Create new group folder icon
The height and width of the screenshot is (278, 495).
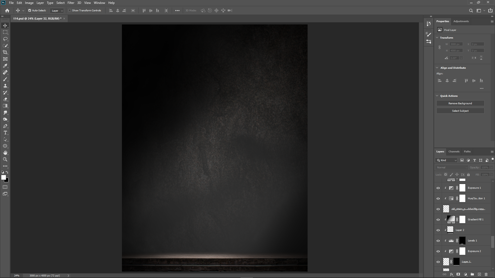472,274
